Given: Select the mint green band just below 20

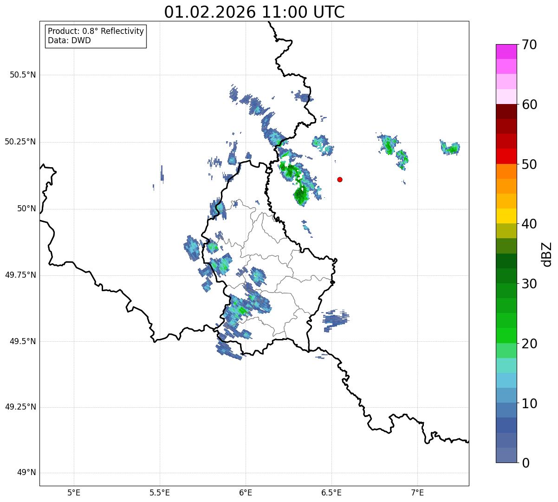Looking at the screenshot, I should tap(506, 351).
